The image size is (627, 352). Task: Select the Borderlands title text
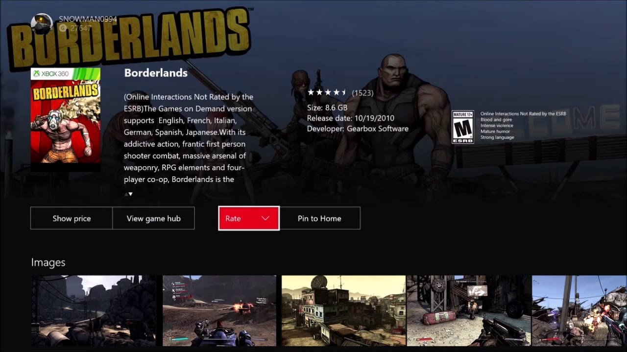coord(156,73)
